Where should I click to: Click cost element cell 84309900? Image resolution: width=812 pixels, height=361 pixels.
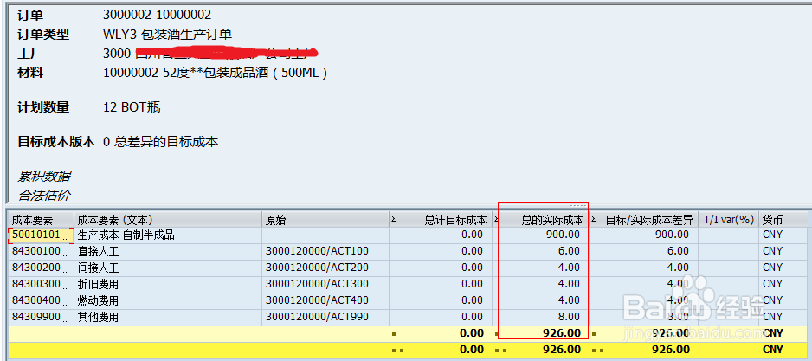point(40,317)
